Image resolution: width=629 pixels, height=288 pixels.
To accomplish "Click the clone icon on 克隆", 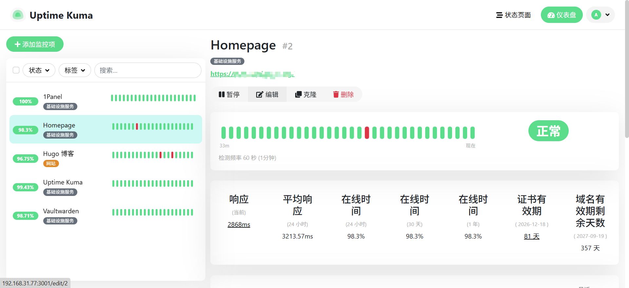I will [x=298, y=94].
